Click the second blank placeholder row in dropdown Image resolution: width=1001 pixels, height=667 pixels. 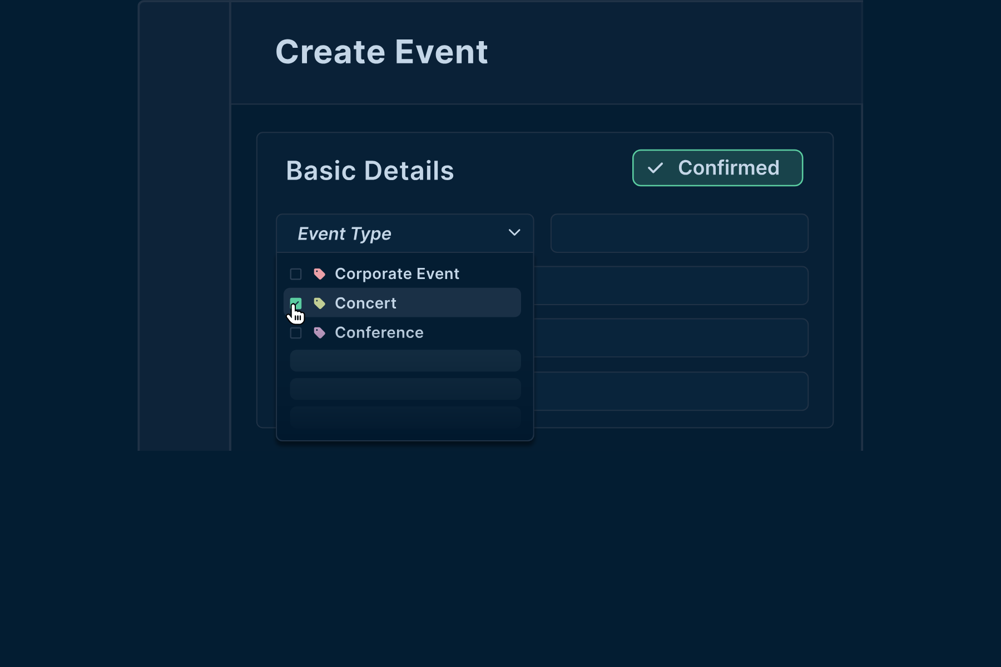point(405,389)
